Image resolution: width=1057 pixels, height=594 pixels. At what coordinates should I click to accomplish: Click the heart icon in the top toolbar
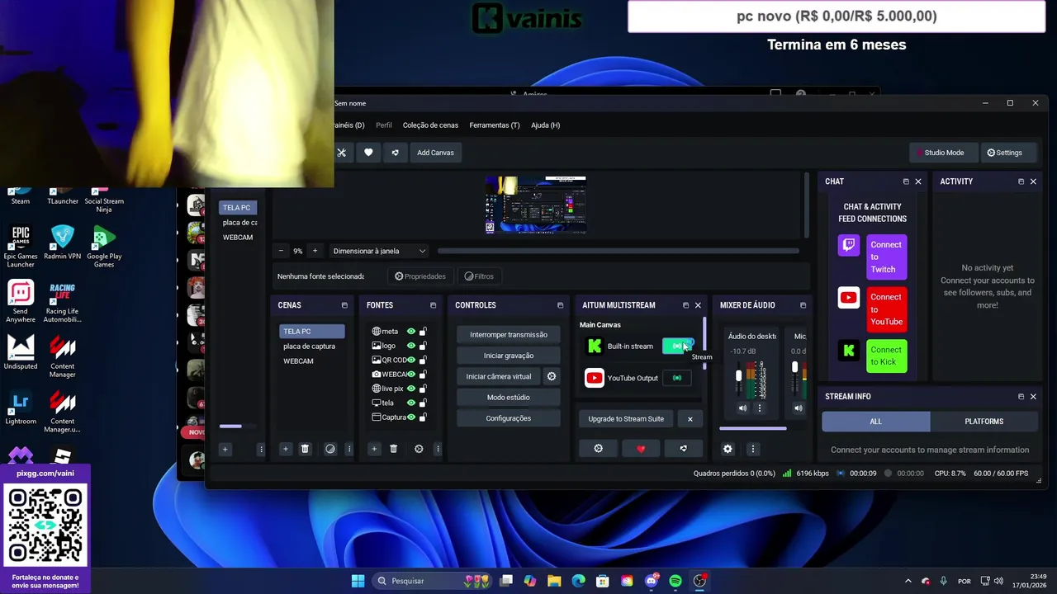[x=368, y=153]
